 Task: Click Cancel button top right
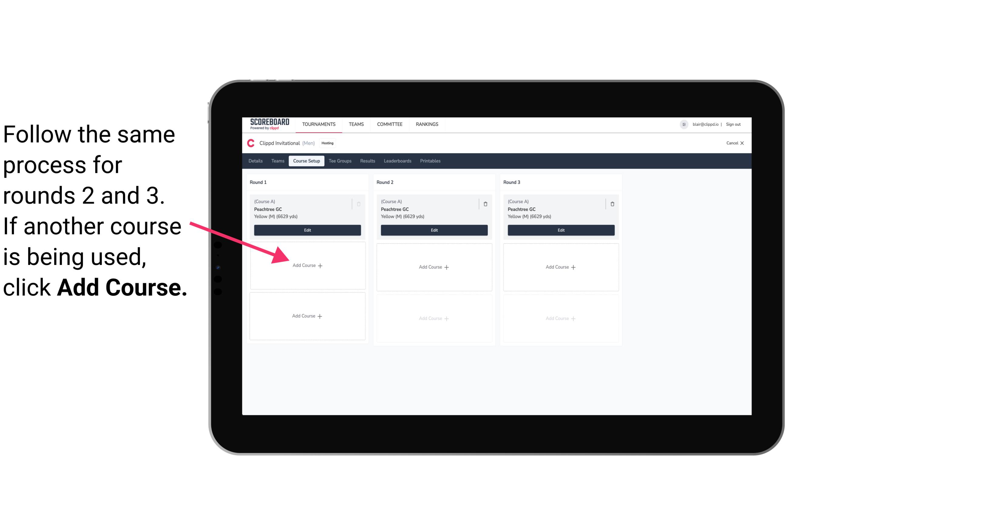(x=734, y=143)
